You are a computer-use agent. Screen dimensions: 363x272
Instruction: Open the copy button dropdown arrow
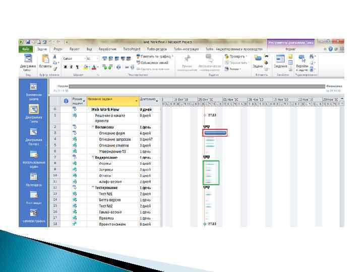pyautogui.click(x=58, y=62)
